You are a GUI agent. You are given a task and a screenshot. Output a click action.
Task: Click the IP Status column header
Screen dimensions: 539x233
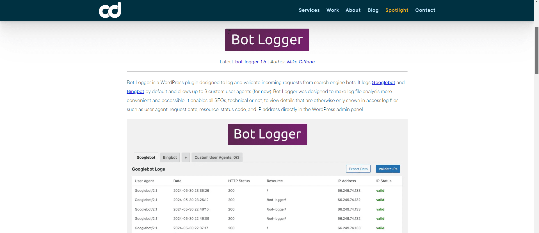pyautogui.click(x=384, y=181)
